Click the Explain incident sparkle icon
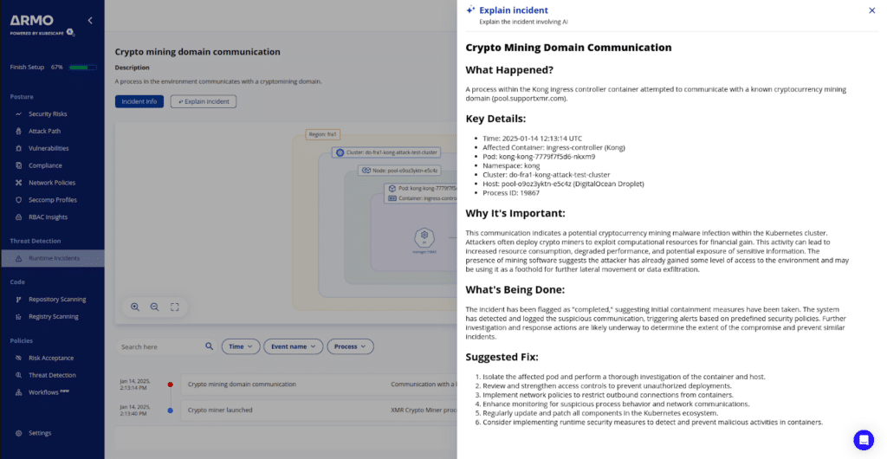 pos(470,10)
